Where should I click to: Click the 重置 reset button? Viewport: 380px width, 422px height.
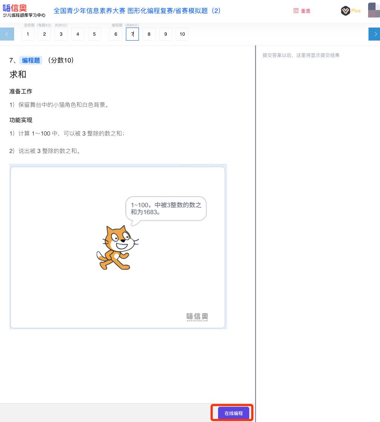click(x=302, y=11)
